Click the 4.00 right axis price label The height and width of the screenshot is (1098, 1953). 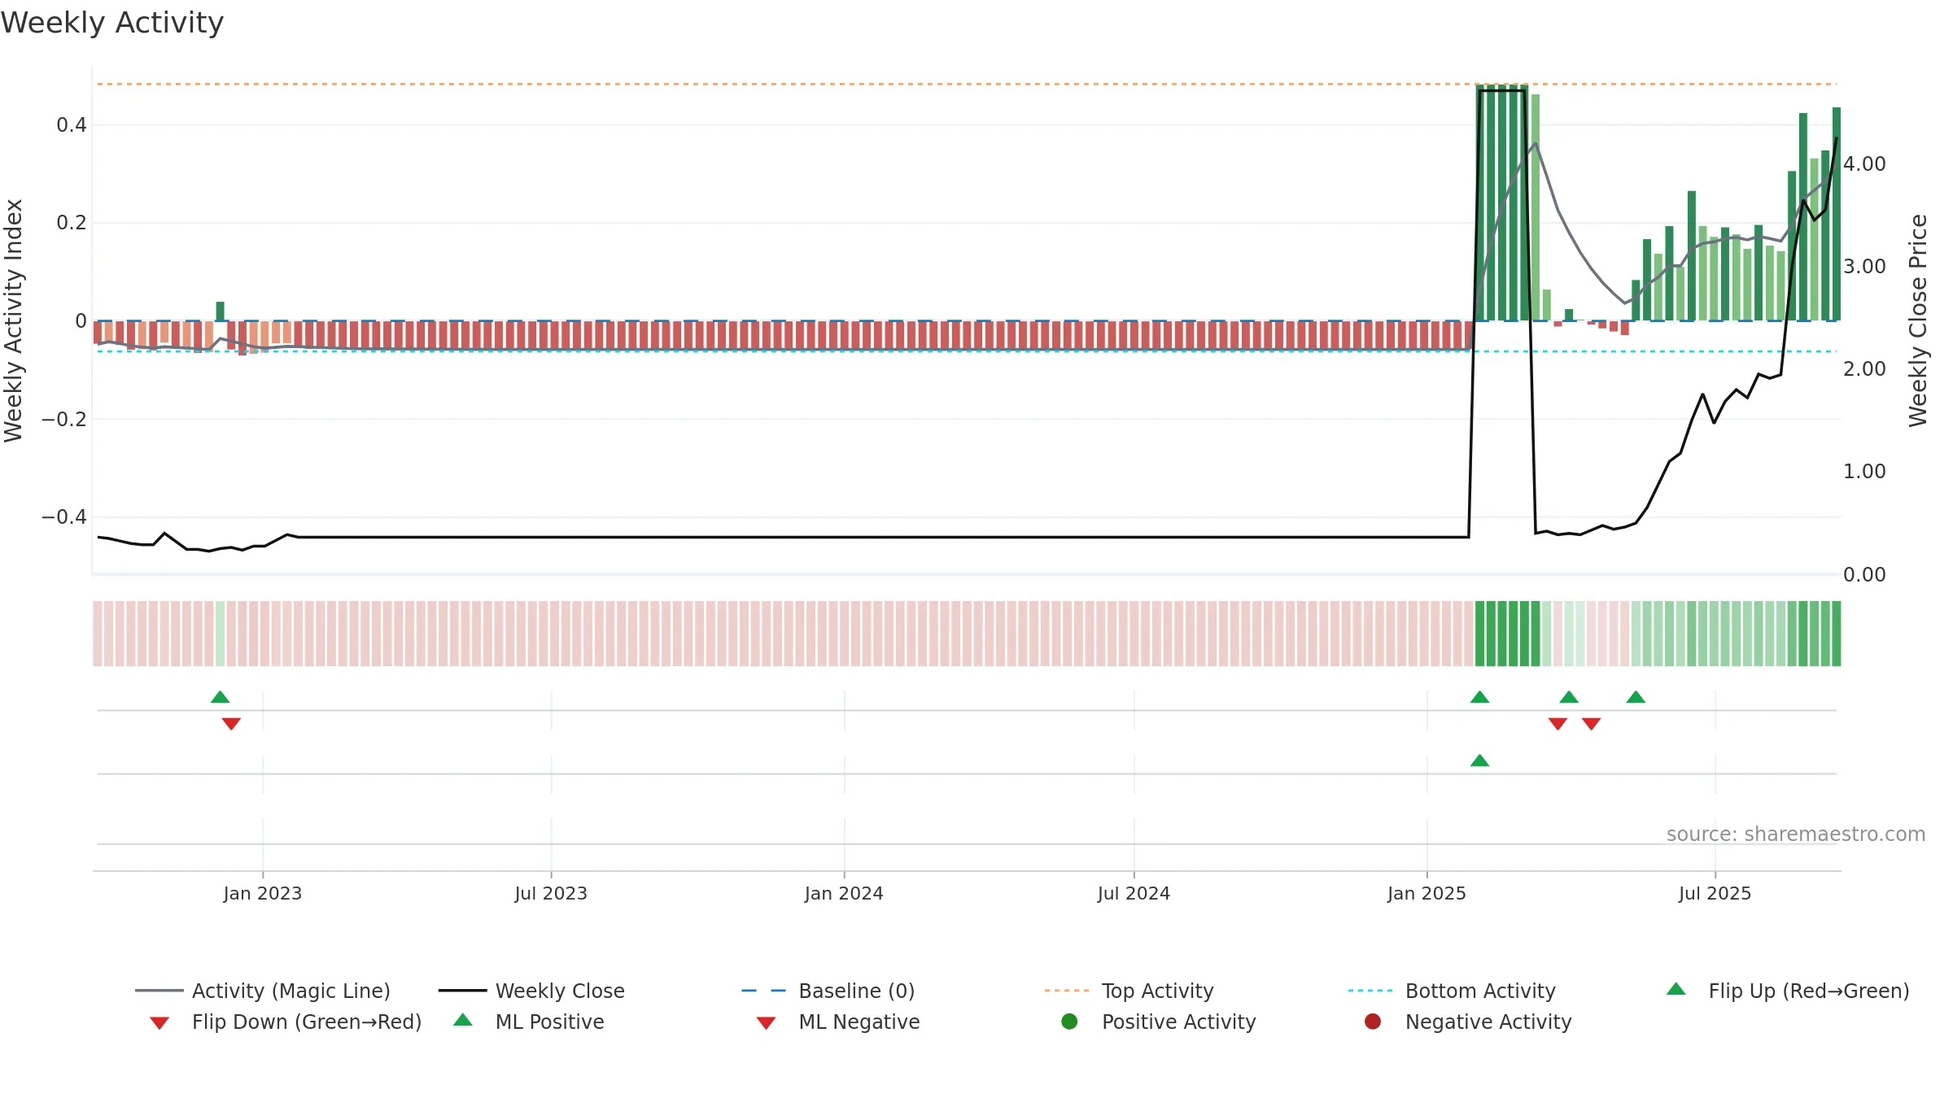[1864, 164]
